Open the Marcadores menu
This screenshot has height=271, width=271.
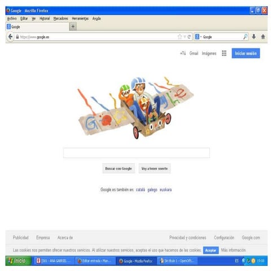click(x=60, y=19)
